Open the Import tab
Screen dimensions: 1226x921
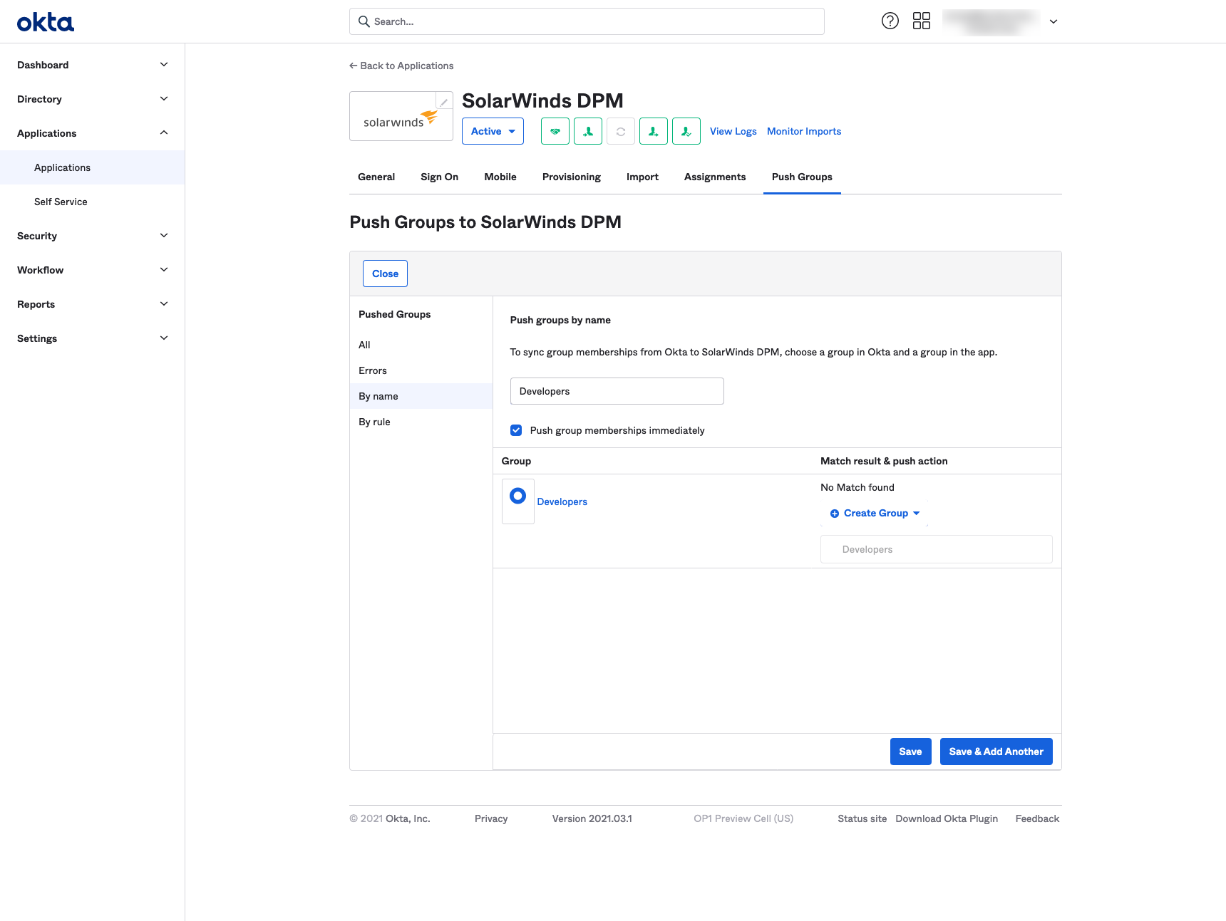point(642,177)
